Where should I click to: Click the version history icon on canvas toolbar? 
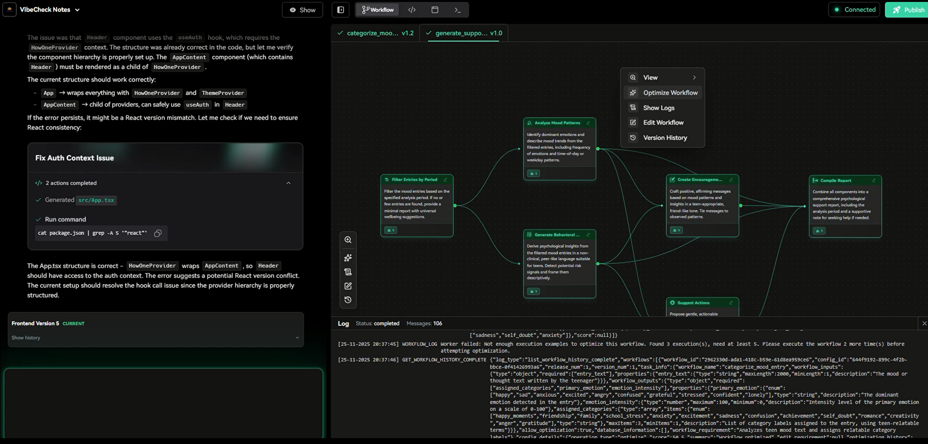point(348,300)
